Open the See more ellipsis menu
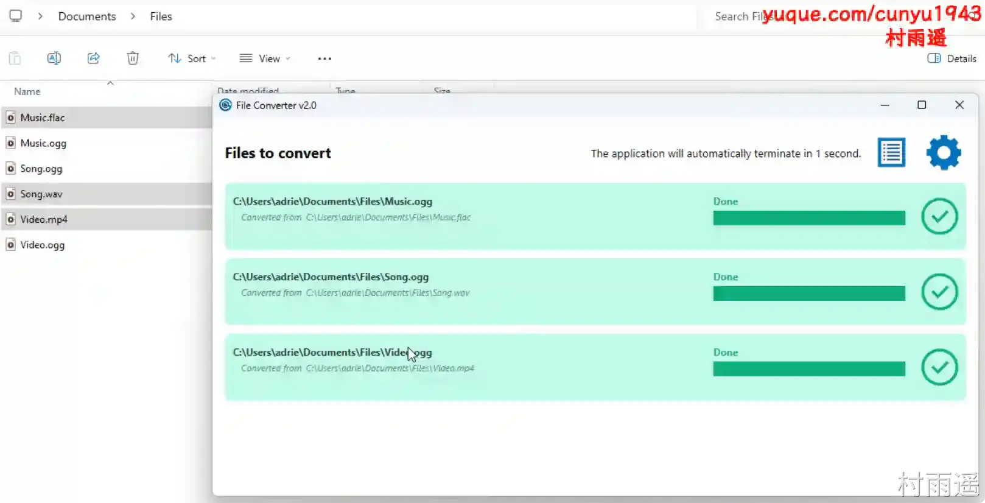Image resolution: width=985 pixels, height=503 pixels. (324, 58)
